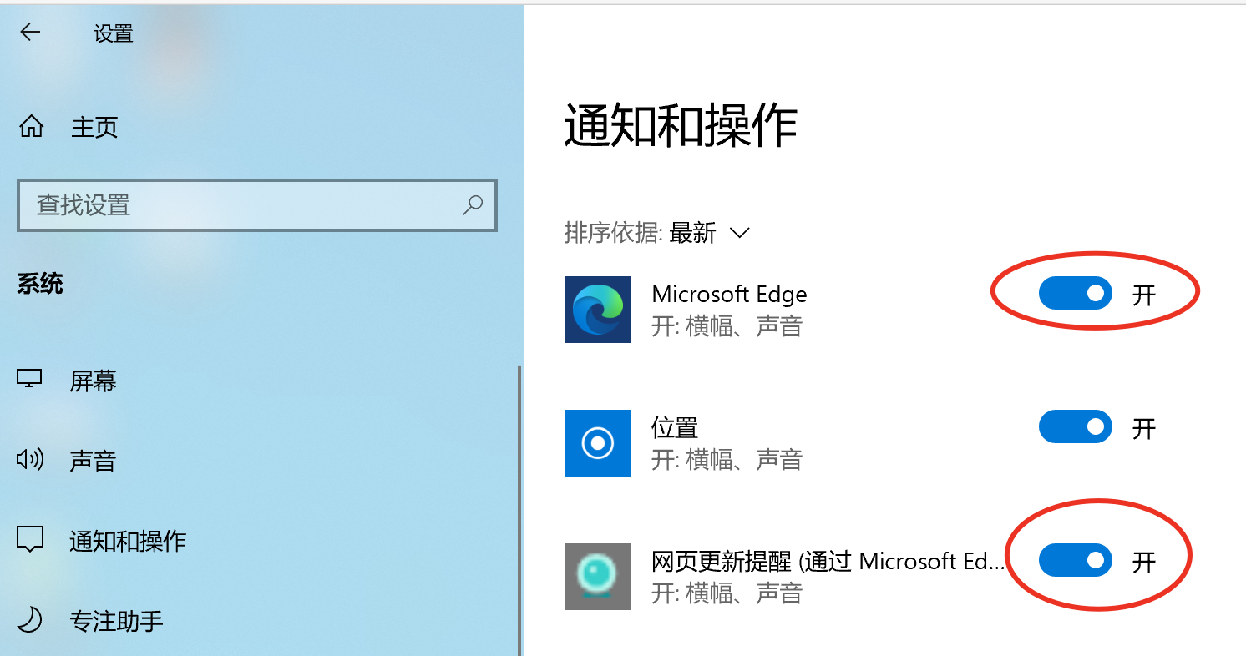1246x656 pixels.
Task: Click the 网页更新提醒 app icon
Action: tap(598, 577)
